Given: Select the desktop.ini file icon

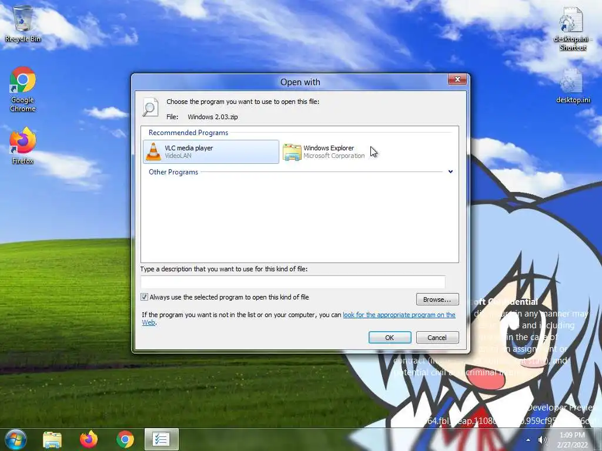Looking at the screenshot, I should 573,86.
